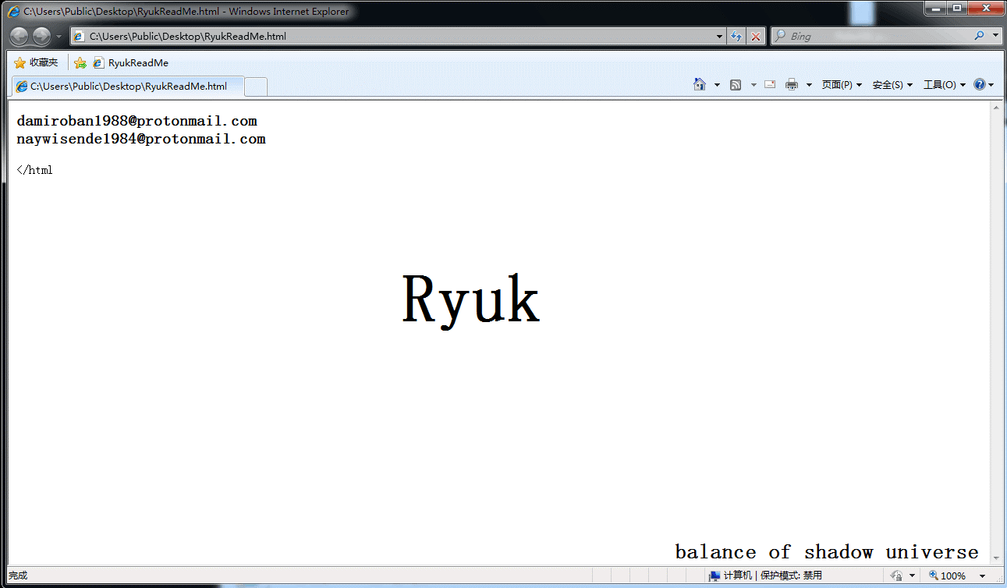Viewport: 1007px width, 588px height.
Task: Click the 100% zoom level button
Action: coord(947,576)
